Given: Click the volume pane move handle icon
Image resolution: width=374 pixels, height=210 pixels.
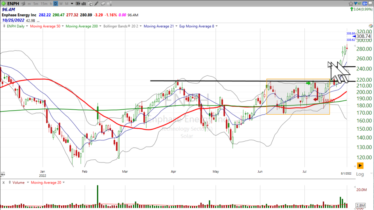Looking at the screenshot, I should click(9, 182).
